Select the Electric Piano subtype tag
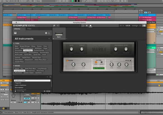The image size is (163, 115). 37,57
